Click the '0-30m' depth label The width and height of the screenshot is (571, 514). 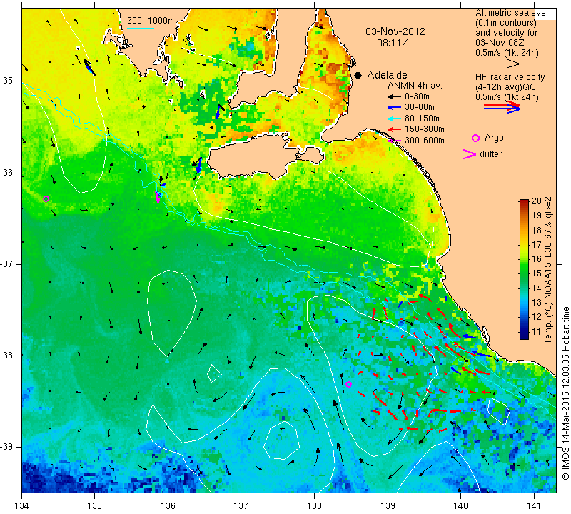(x=417, y=96)
